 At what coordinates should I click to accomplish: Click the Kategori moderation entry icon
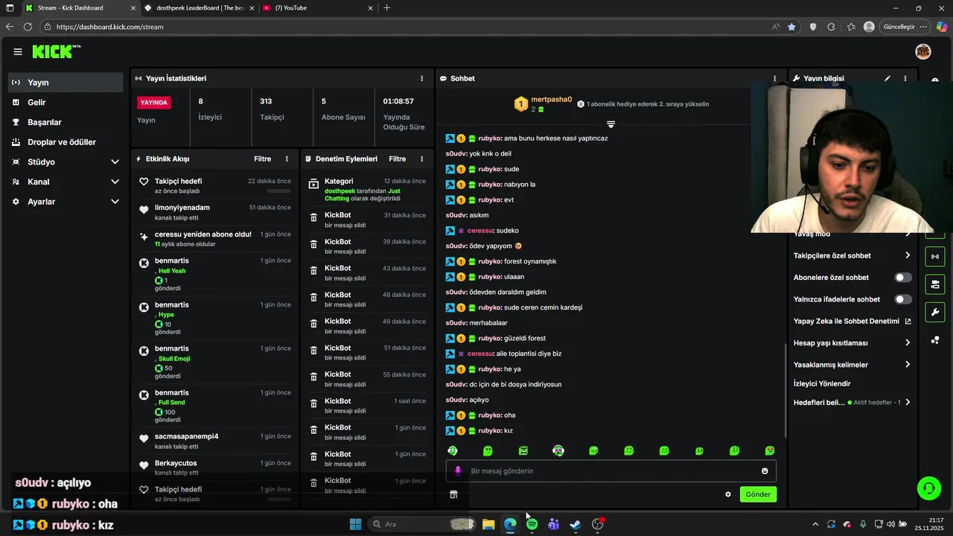313,184
